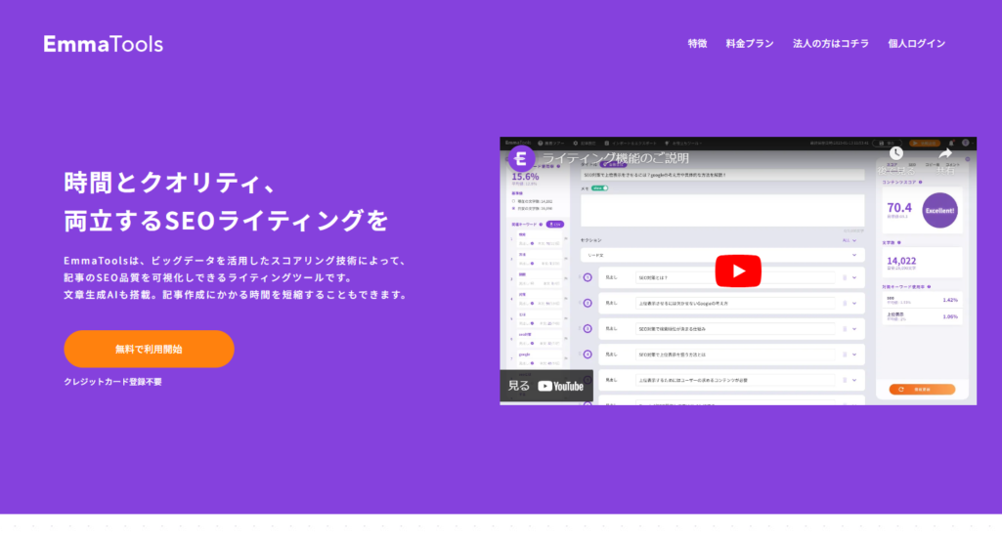
Task: Click the memo text area in the video preview
Action: (x=721, y=210)
